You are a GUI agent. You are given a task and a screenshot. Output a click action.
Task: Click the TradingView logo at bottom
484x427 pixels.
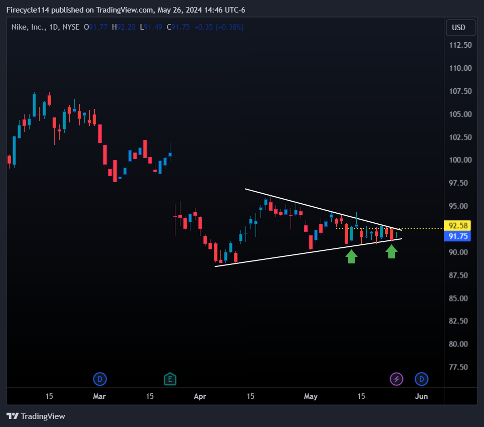pos(36,416)
